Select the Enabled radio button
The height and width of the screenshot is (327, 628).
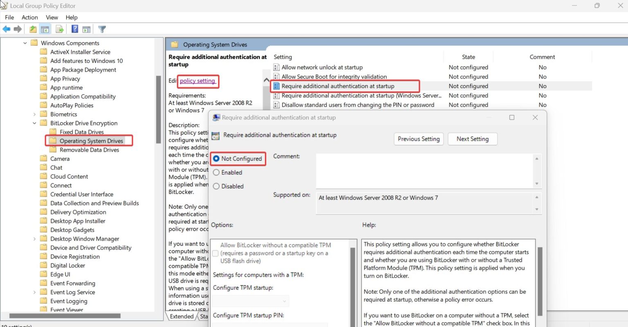(x=216, y=172)
